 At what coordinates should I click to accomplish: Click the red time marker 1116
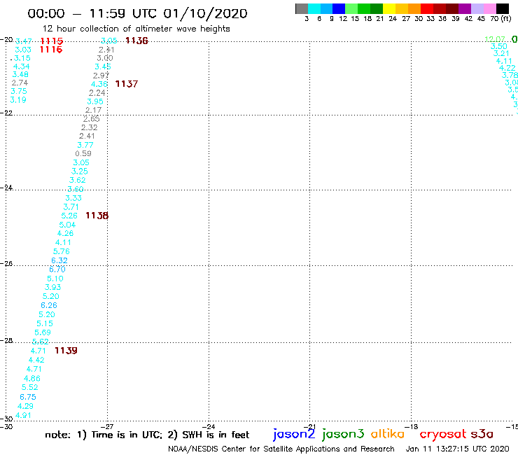pos(51,50)
